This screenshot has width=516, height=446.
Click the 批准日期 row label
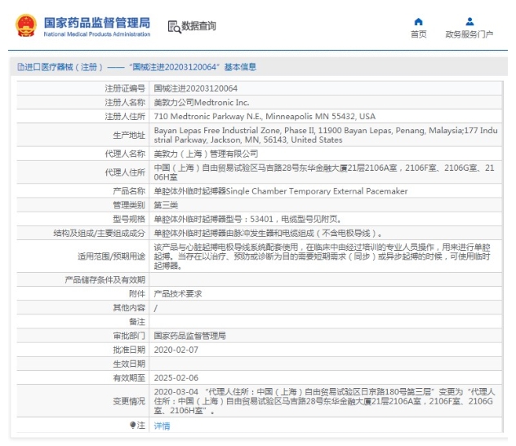(x=129, y=350)
